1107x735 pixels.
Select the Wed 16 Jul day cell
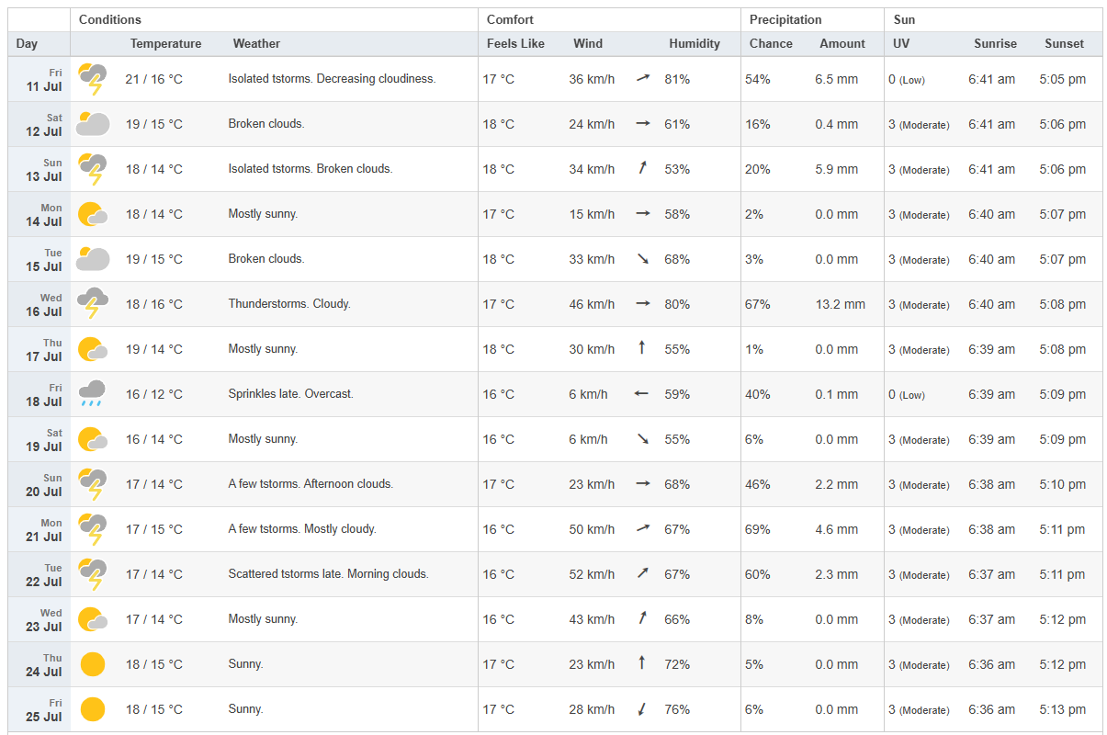coord(40,304)
